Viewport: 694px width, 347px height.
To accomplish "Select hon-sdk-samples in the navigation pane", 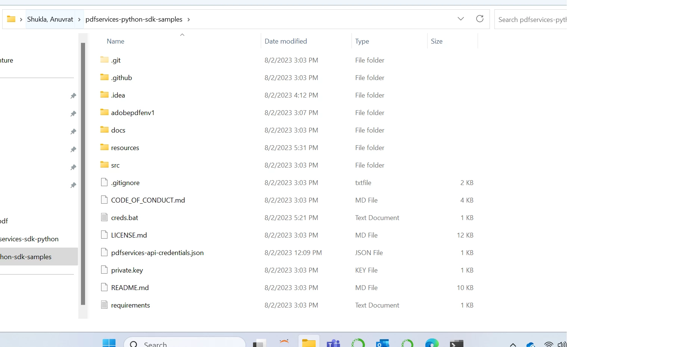I will tap(26, 257).
